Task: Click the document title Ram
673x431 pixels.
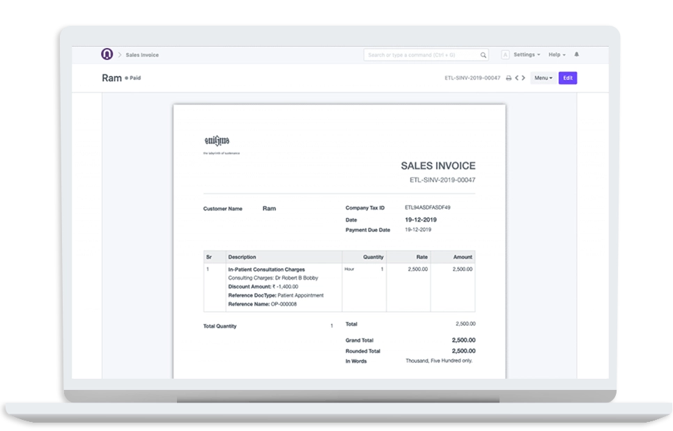Action: tap(111, 77)
